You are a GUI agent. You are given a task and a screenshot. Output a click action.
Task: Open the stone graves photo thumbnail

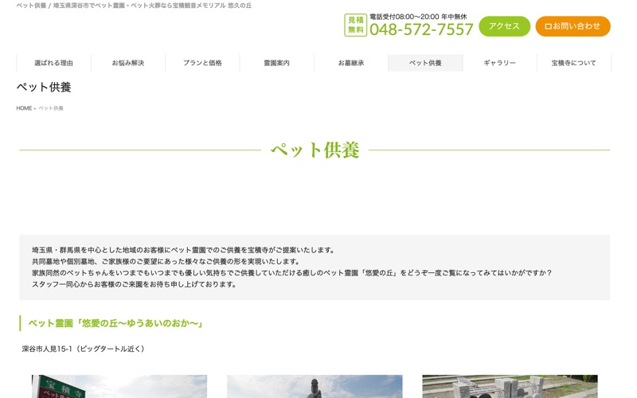coord(510,386)
